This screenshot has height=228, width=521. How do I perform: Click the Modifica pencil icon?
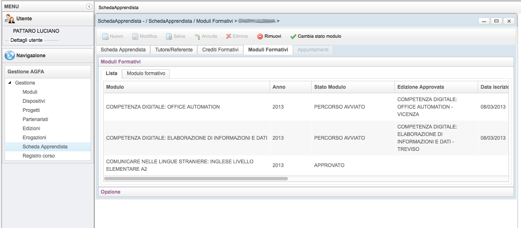click(x=135, y=36)
